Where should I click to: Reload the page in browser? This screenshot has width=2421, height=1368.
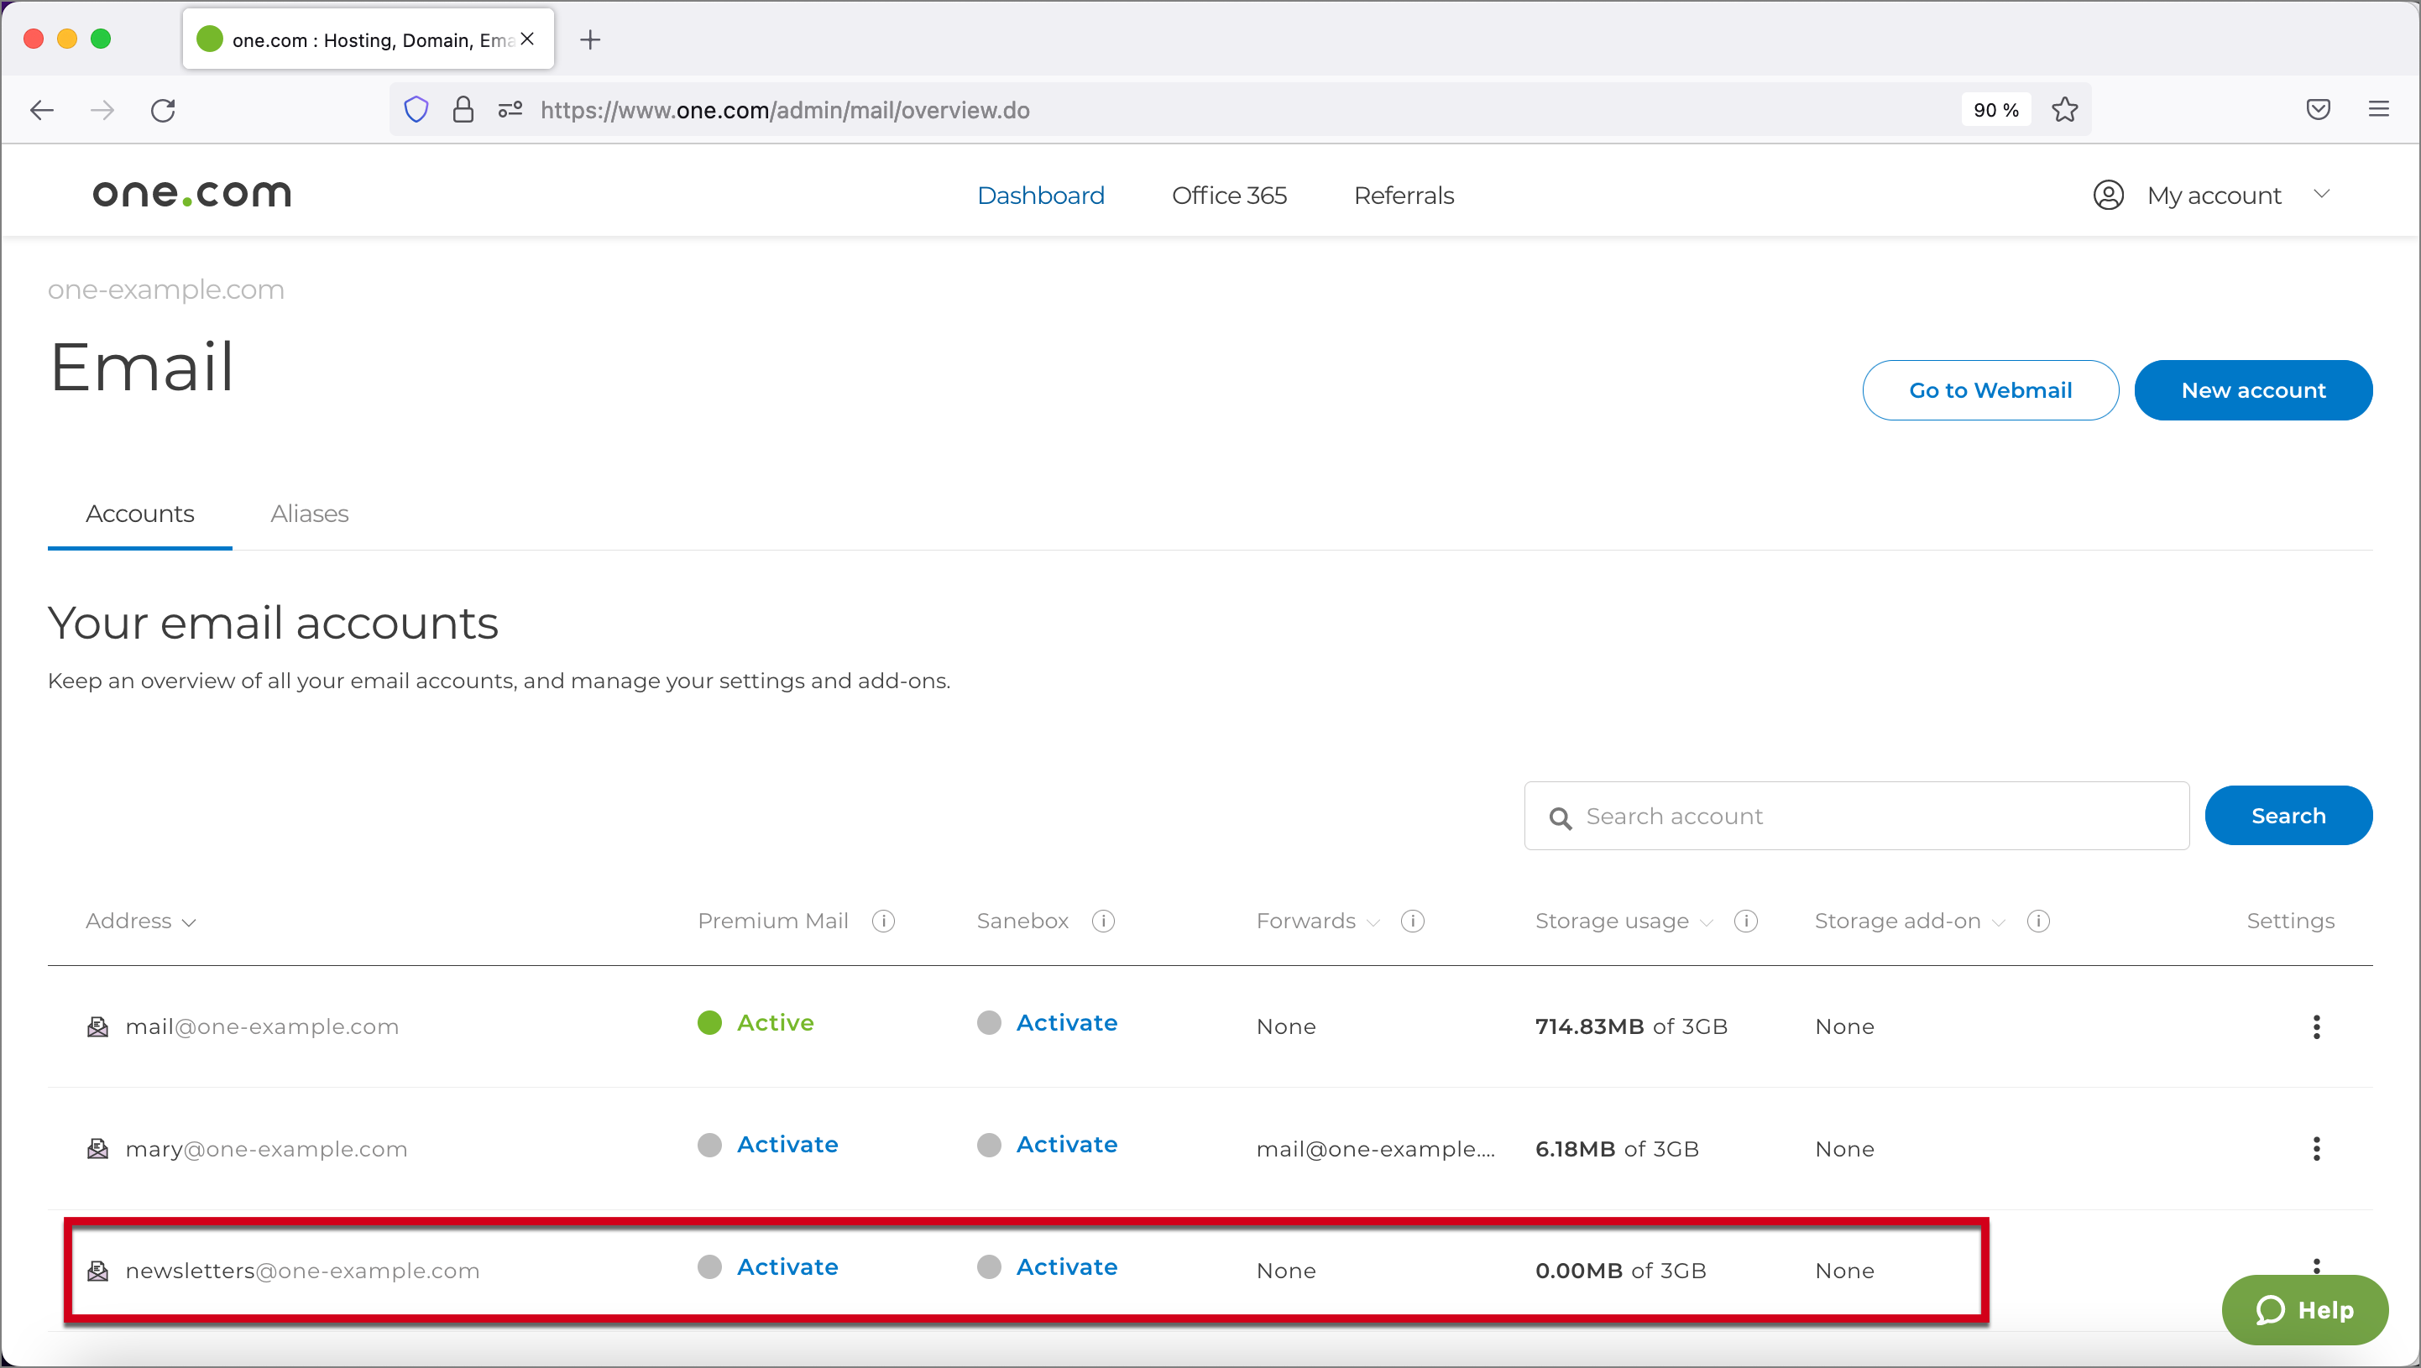(164, 110)
